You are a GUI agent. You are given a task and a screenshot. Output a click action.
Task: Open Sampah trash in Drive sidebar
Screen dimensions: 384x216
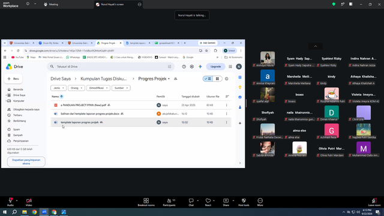pyautogui.click(x=18, y=135)
